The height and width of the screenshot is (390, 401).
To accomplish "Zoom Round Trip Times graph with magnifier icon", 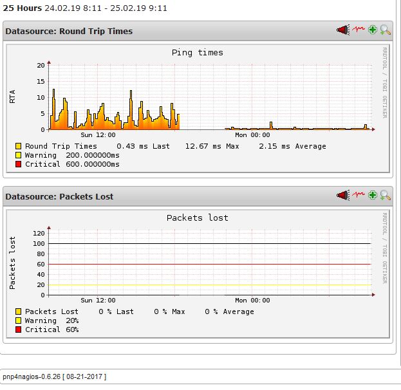I will click(x=385, y=30).
